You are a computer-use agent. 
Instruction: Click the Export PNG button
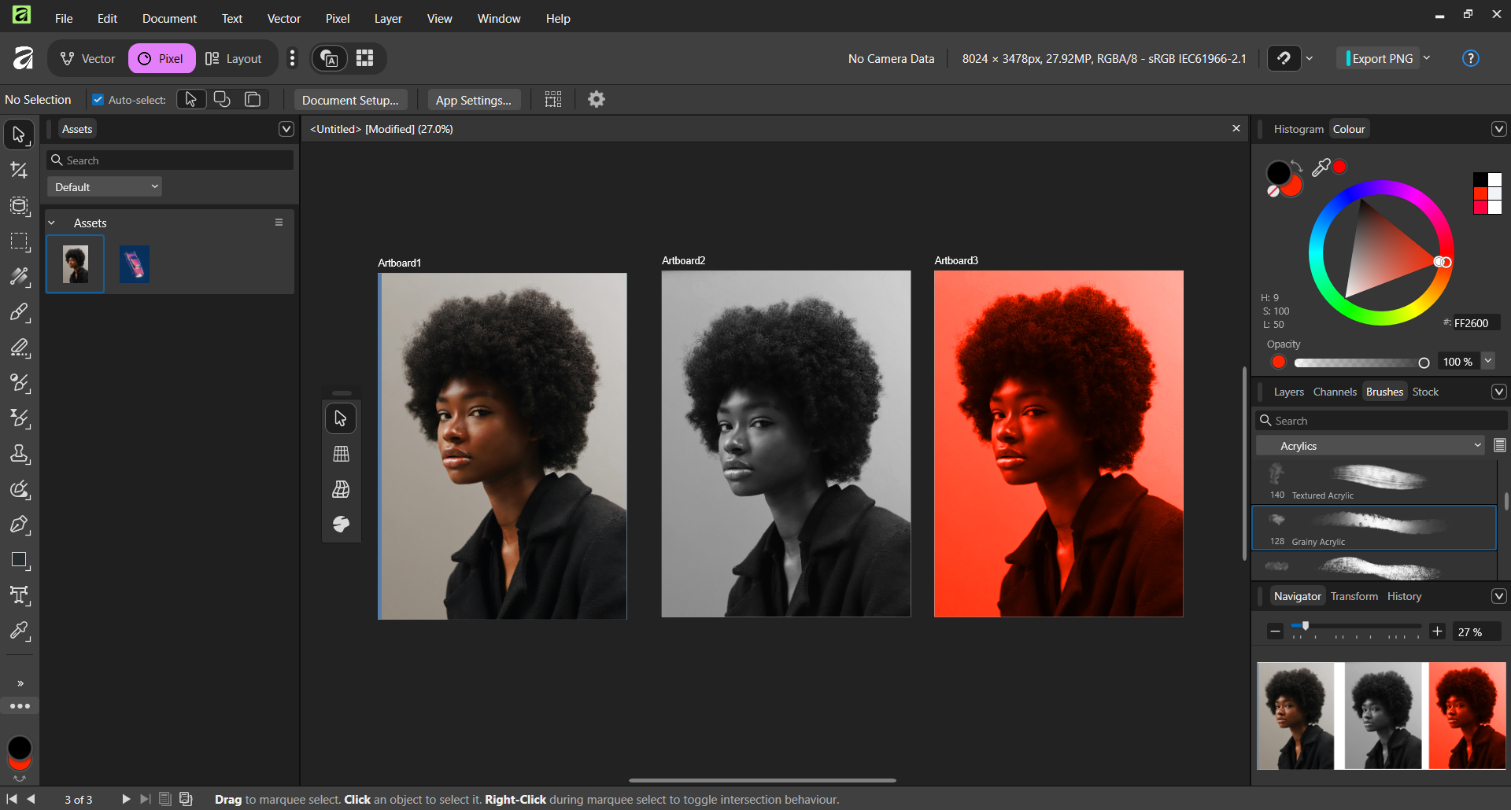tap(1382, 59)
